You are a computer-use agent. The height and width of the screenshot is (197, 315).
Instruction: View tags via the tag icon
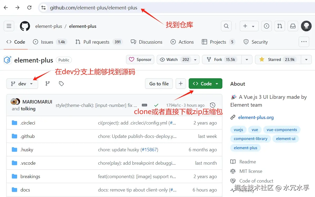pos(61,84)
